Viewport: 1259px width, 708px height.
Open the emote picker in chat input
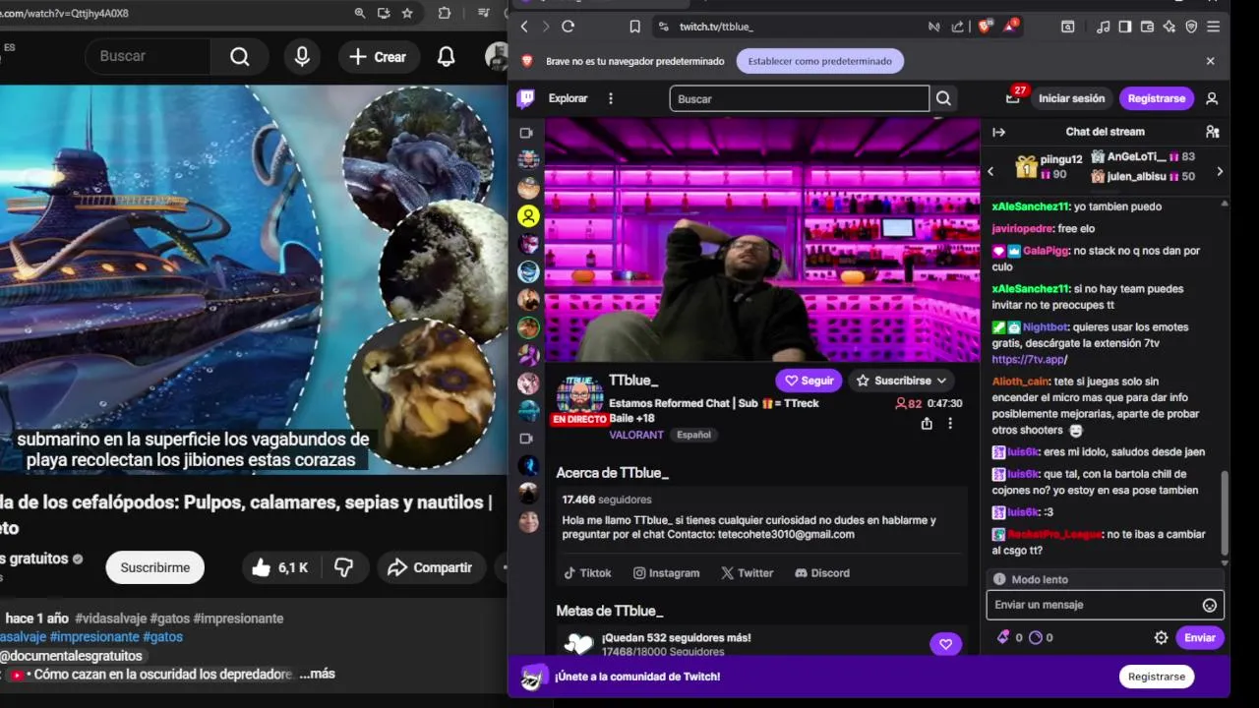(1210, 605)
